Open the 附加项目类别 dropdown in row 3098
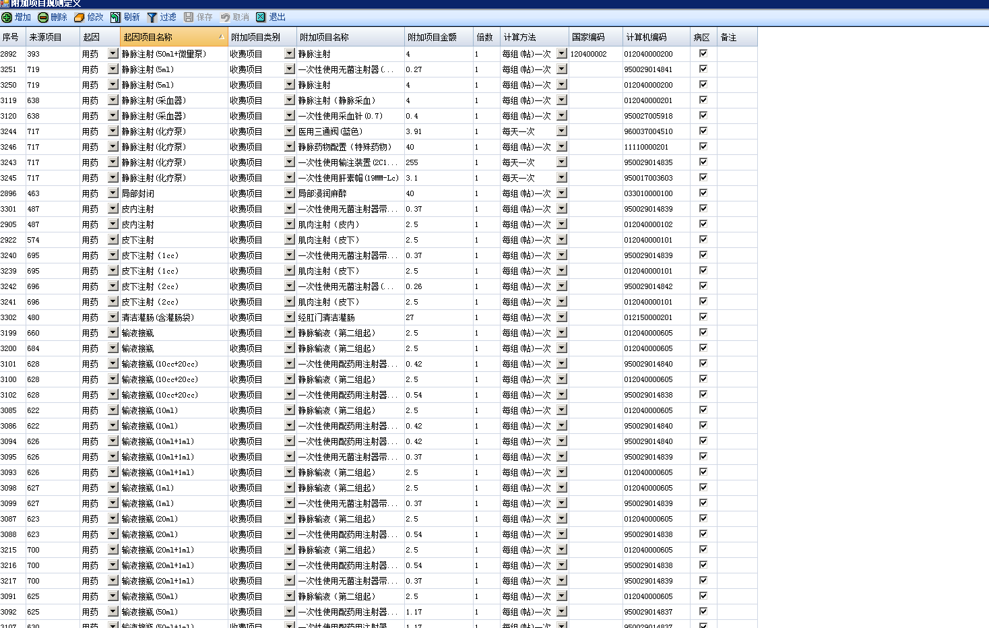989x628 pixels. 290,487
